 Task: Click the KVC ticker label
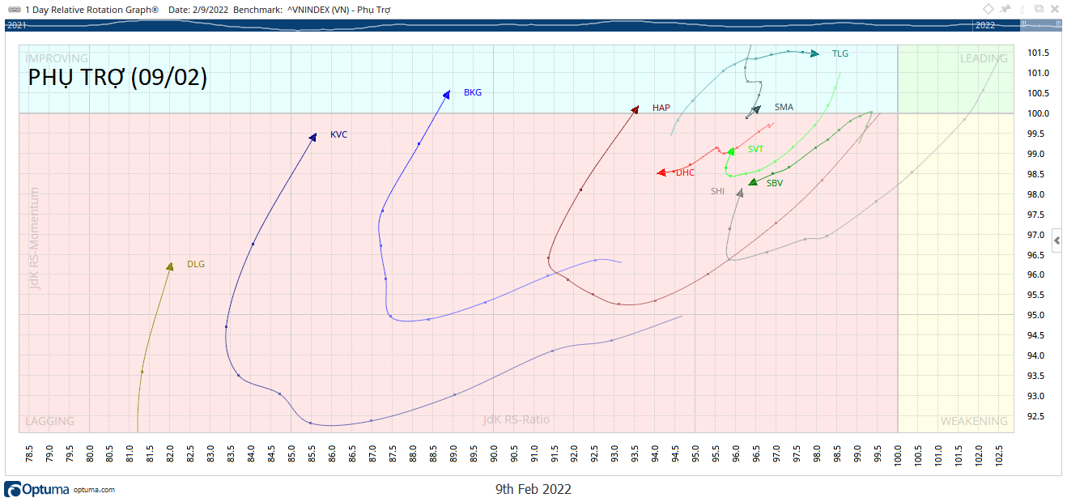[x=338, y=134]
